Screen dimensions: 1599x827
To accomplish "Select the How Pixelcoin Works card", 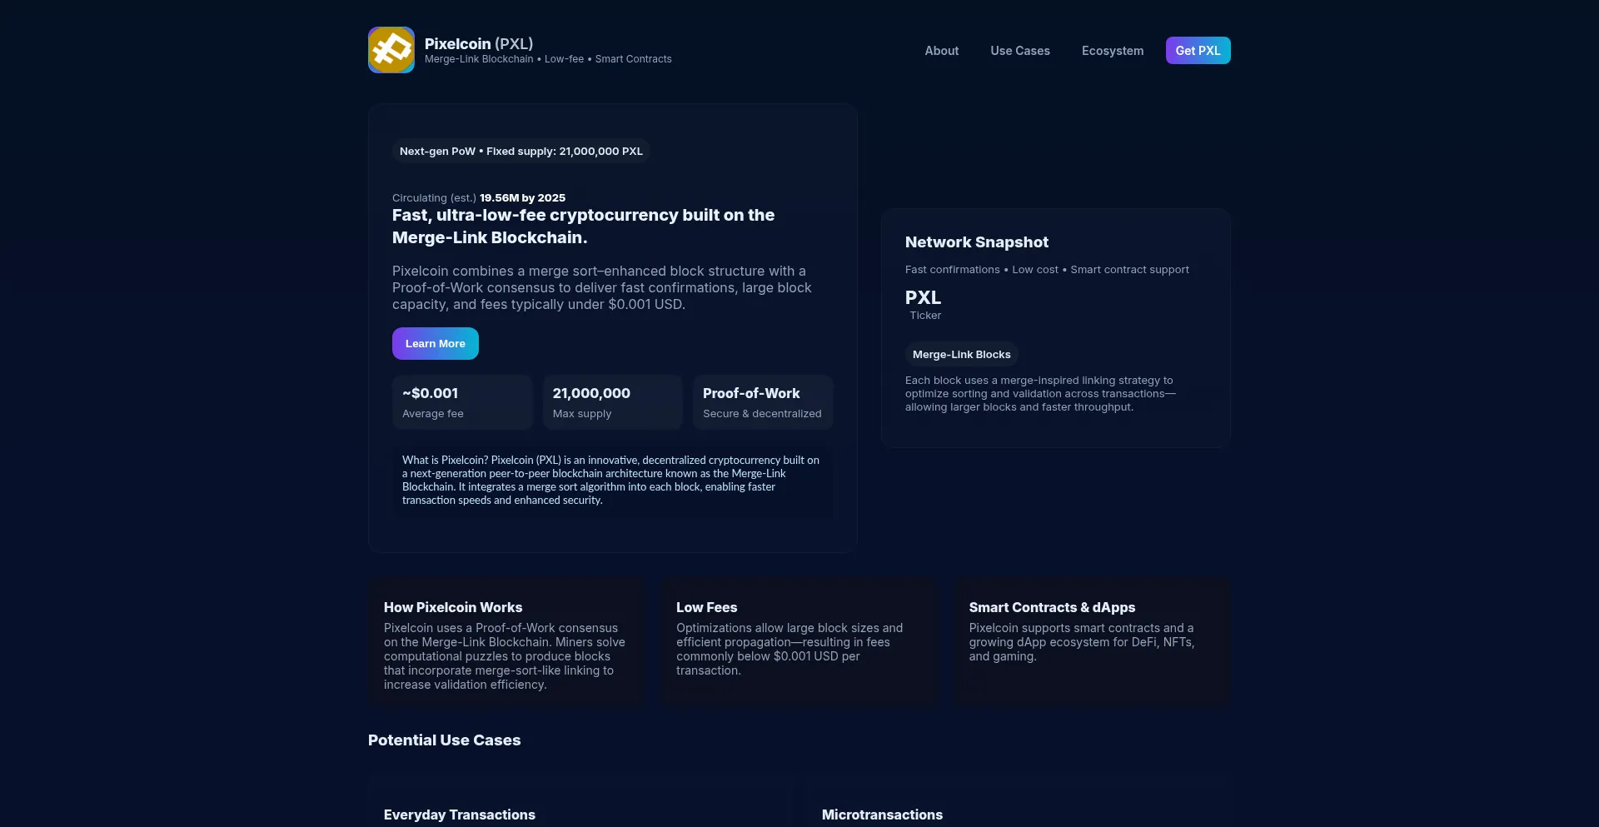I will (x=506, y=642).
